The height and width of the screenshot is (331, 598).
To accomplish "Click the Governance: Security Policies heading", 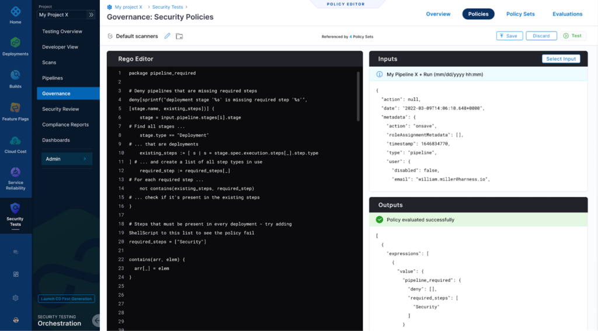I will pyautogui.click(x=160, y=17).
